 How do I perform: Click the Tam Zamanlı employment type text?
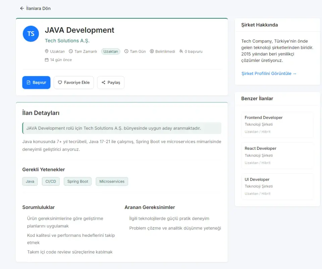click(x=86, y=52)
